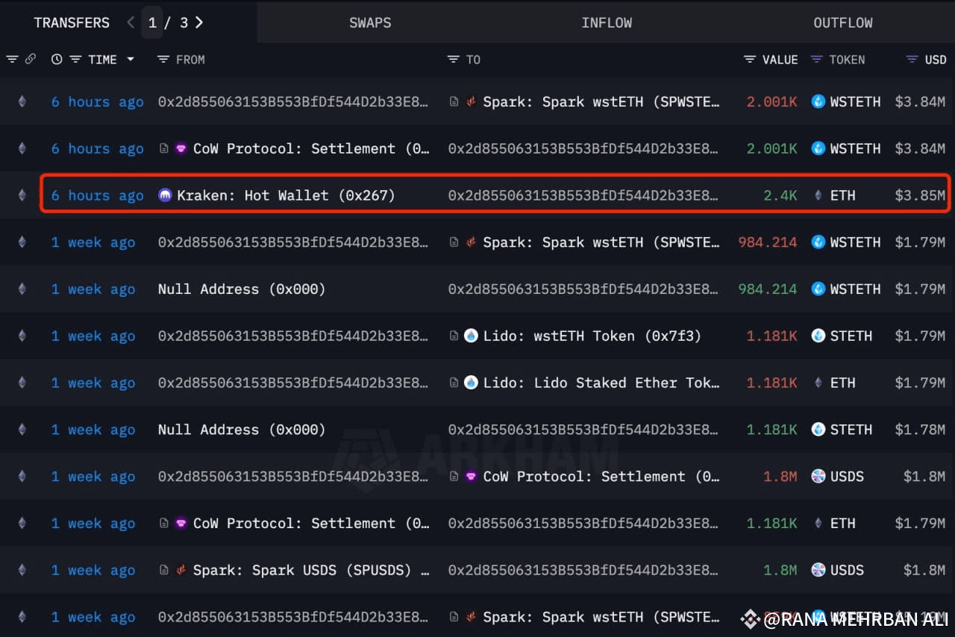Click the USD column filter icon
The height and width of the screenshot is (637, 955).
(912, 59)
